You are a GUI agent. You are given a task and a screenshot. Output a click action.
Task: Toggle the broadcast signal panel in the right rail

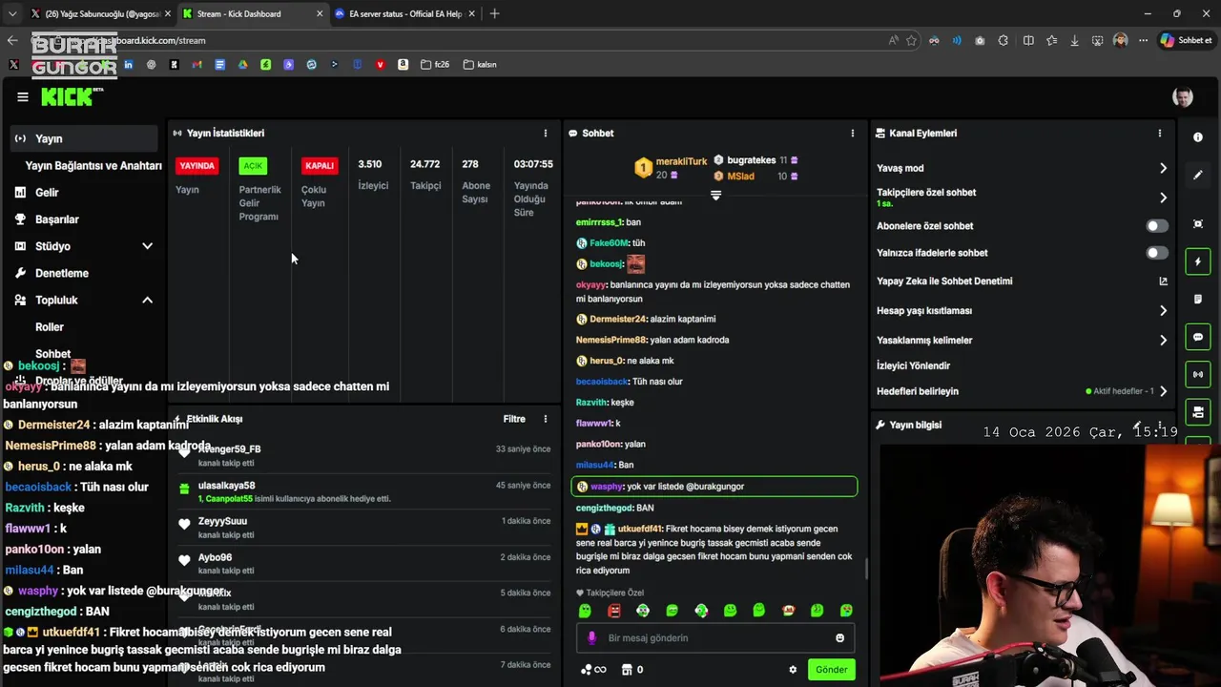coord(1198,374)
